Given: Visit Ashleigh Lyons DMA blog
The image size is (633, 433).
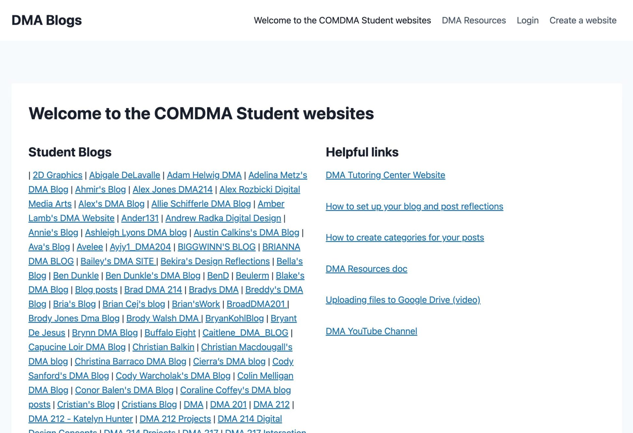Looking at the screenshot, I should 136,232.
